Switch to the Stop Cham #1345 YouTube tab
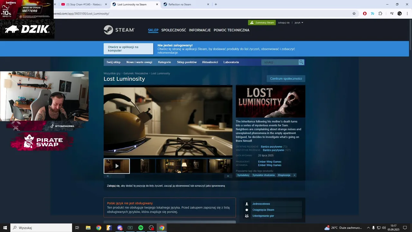The image size is (412, 232). pyautogui.click(x=84, y=5)
